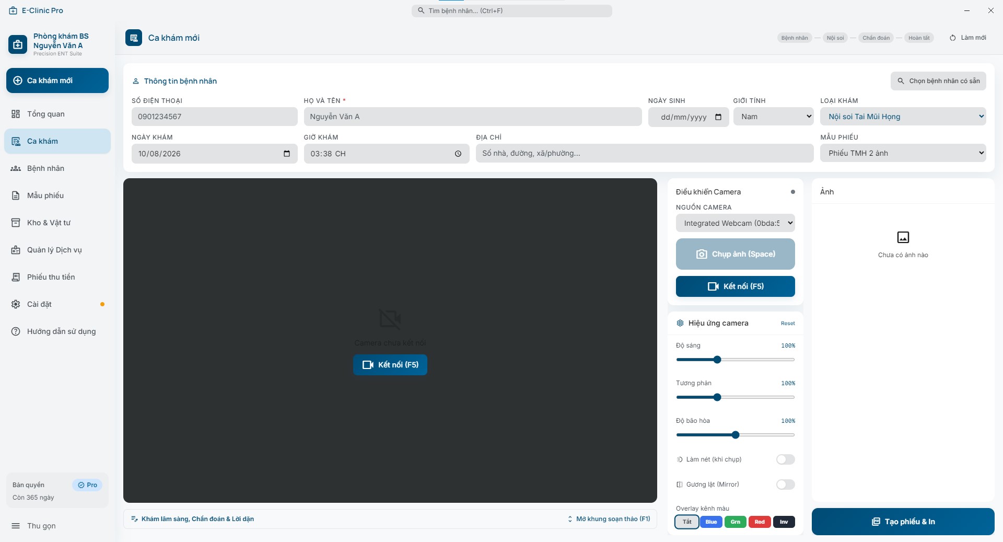This screenshot has height=542, width=1003.
Task: Click the calendar icon in Ngày khám field
Action: [x=287, y=154]
